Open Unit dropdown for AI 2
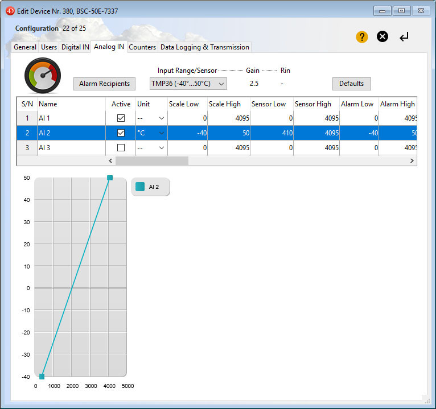Image resolution: width=436 pixels, height=409 pixels. [x=162, y=133]
